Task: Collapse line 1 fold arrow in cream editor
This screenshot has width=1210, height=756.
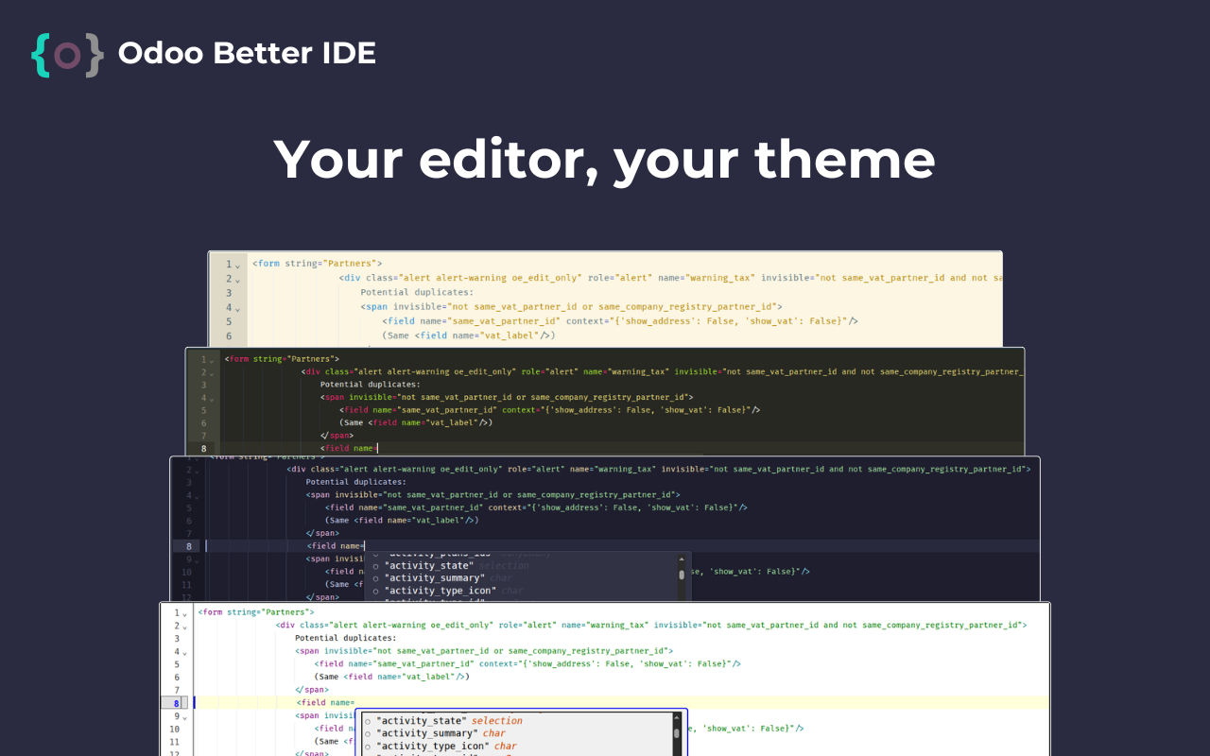Action: pos(237,265)
